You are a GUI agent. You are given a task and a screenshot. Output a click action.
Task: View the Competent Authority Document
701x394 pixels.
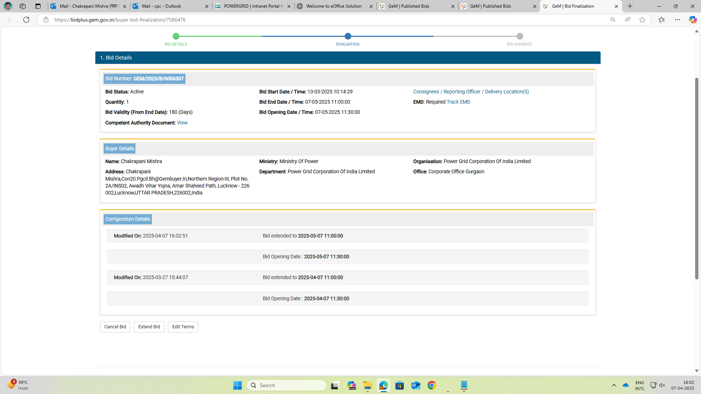[x=182, y=123]
